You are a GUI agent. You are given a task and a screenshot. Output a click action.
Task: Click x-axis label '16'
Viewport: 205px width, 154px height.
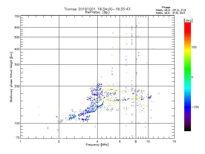(174, 141)
